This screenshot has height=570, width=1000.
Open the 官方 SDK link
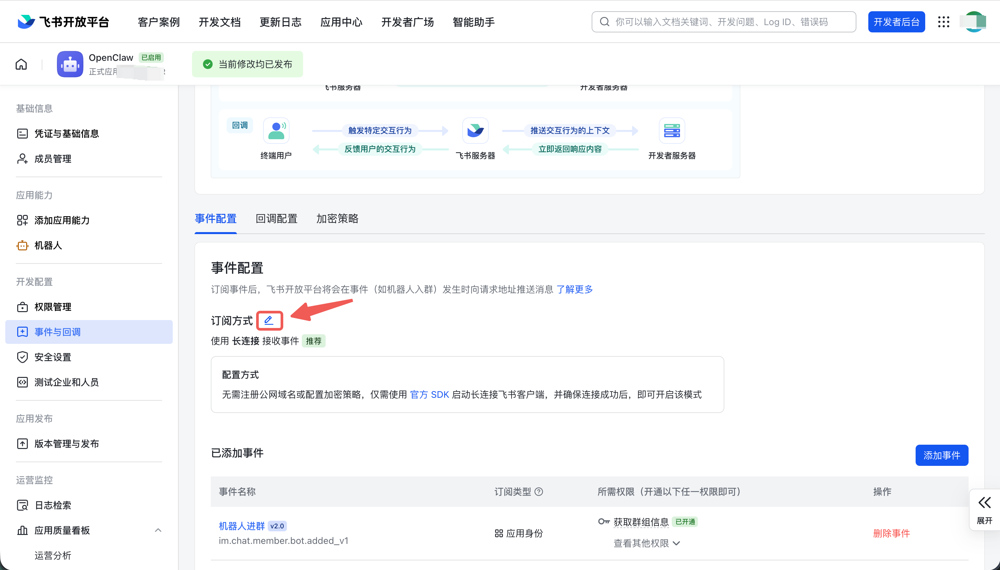click(429, 395)
